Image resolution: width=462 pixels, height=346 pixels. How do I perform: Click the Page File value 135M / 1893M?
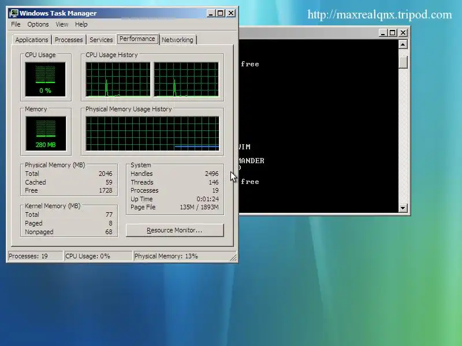point(199,207)
